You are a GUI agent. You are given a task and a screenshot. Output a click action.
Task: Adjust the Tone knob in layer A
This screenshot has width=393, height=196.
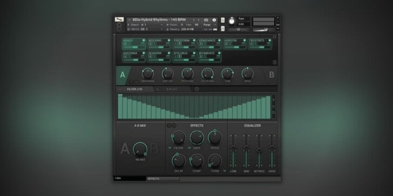(x=227, y=74)
